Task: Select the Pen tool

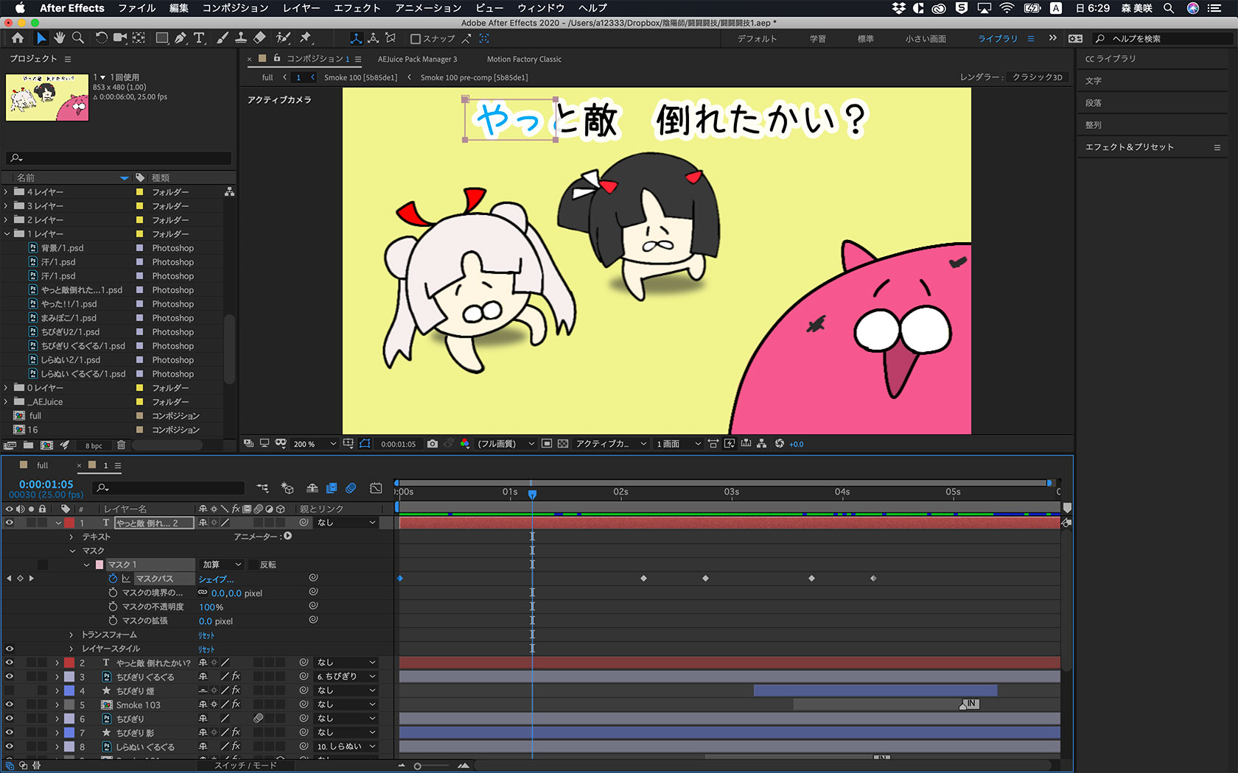Action: [x=181, y=38]
